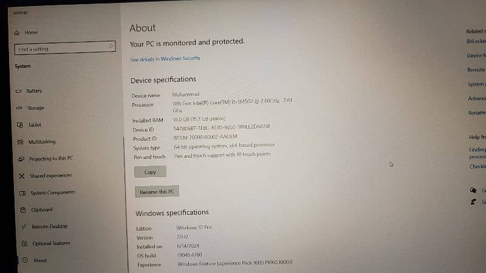Image resolution: width=486 pixels, height=273 pixels.
Task: Select Shared experiences in sidebar
Action: [50, 175]
